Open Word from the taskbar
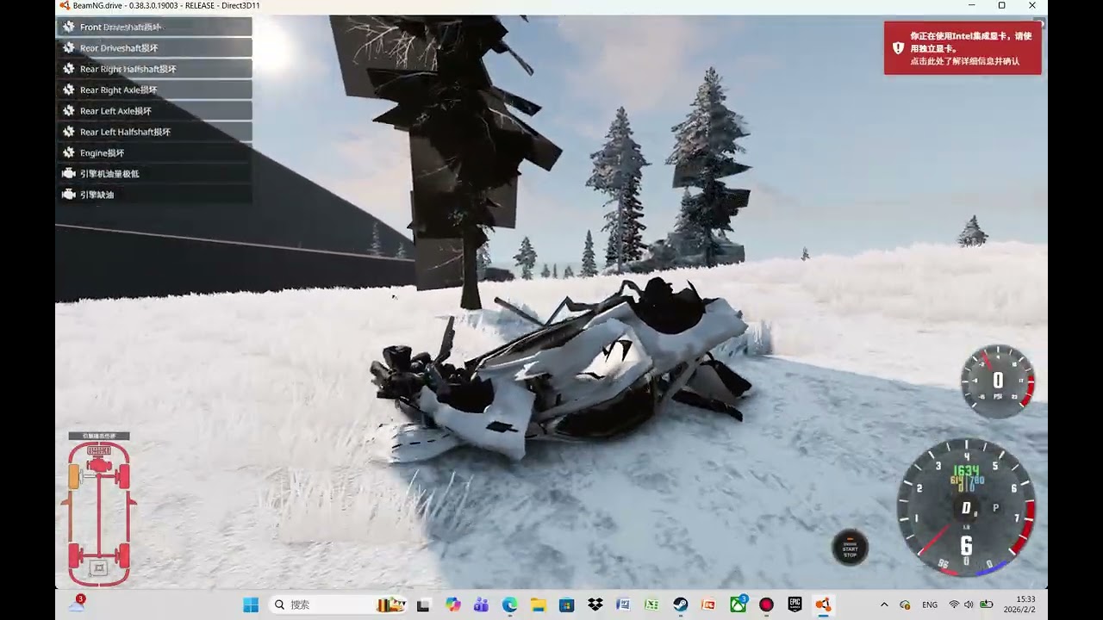This screenshot has height=620, width=1103. coord(623,605)
